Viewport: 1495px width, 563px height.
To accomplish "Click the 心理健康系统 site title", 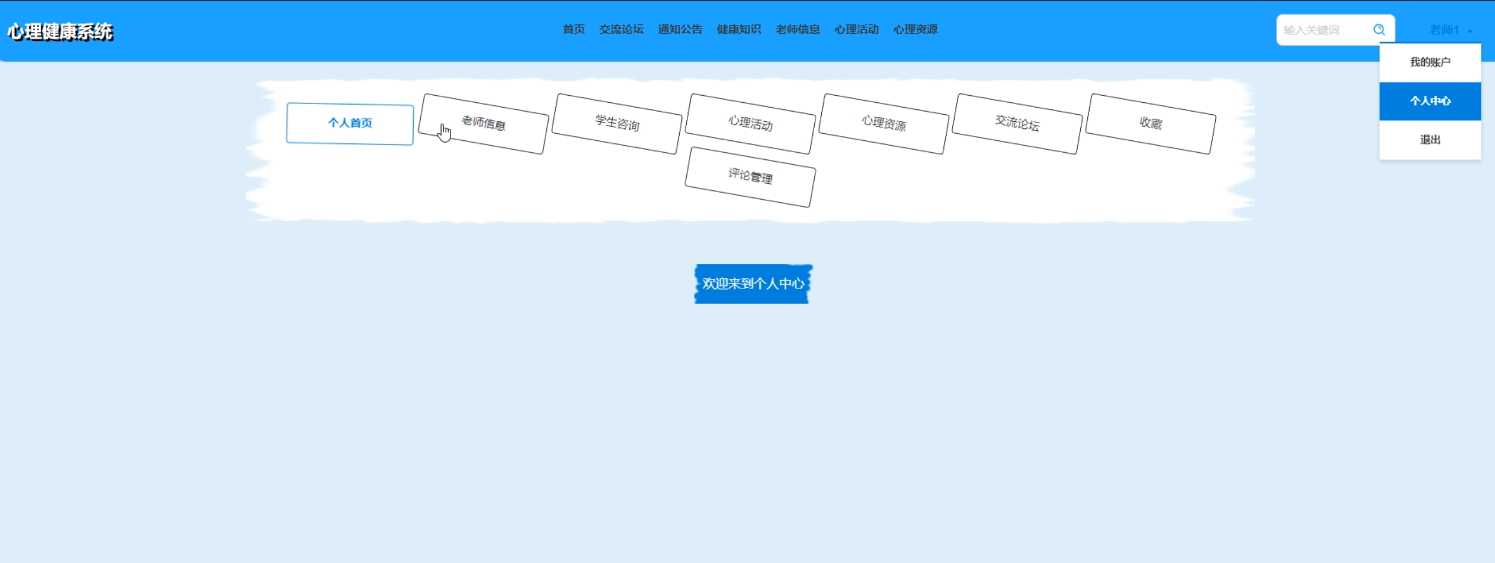I will click(60, 32).
